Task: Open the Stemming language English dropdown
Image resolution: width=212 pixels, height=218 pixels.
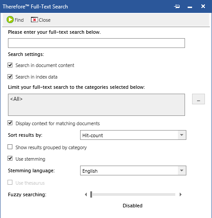Action: click(133, 170)
